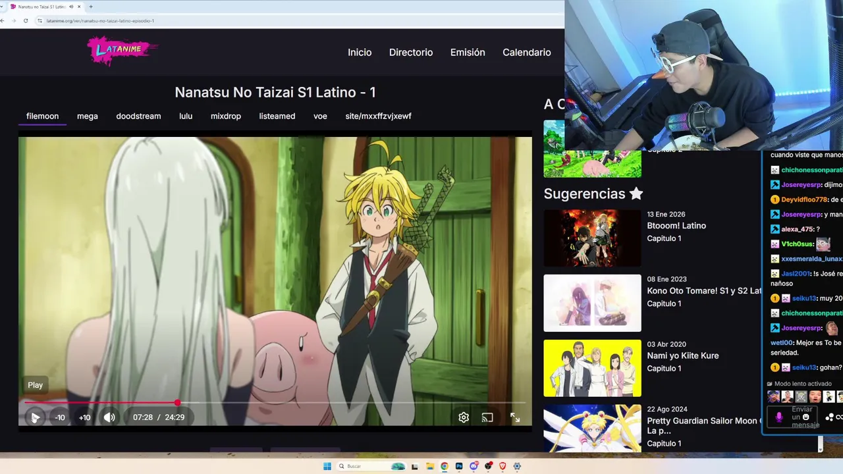Click the taskbar Buscar search box
This screenshot has height=474, width=843.
pos(371,466)
